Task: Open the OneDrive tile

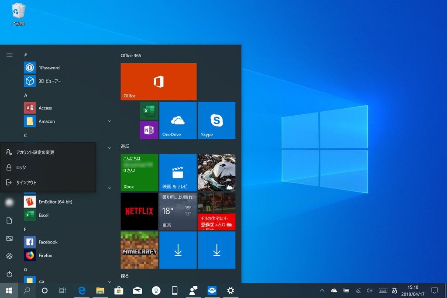Action: click(x=178, y=120)
